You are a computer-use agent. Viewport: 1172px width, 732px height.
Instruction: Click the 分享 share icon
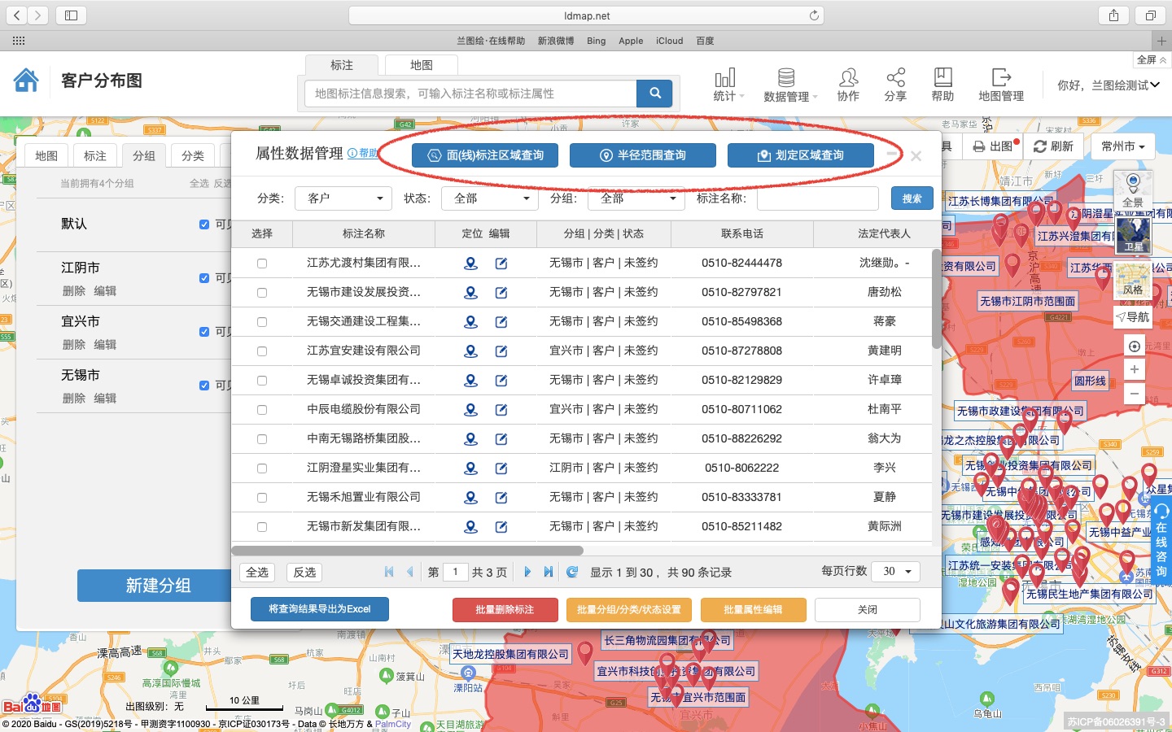click(895, 84)
